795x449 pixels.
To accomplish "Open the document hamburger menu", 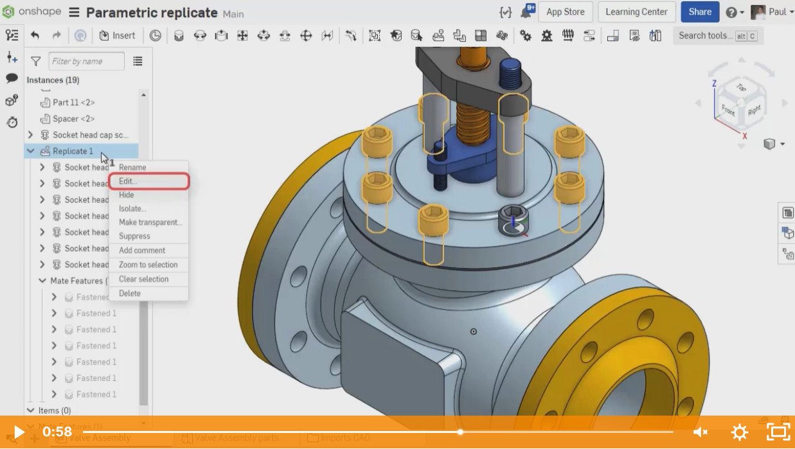I will click(x=74, y=12).
